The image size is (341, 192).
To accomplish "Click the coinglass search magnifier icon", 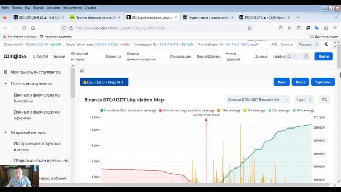I will click(x=289, y=57).
